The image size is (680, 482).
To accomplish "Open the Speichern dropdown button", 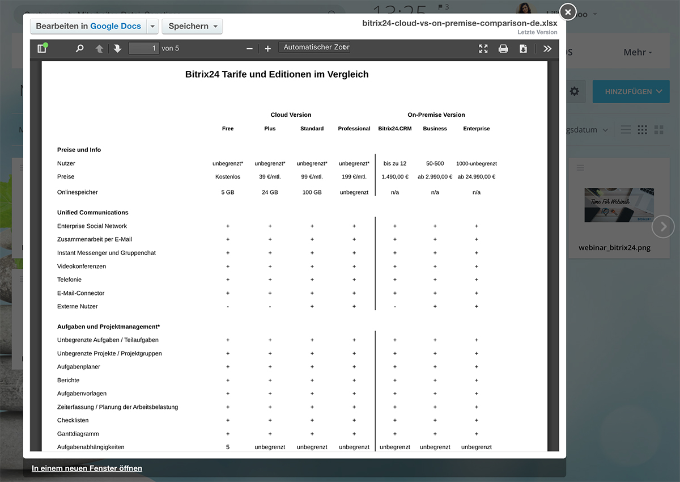I will click(192, 26).
